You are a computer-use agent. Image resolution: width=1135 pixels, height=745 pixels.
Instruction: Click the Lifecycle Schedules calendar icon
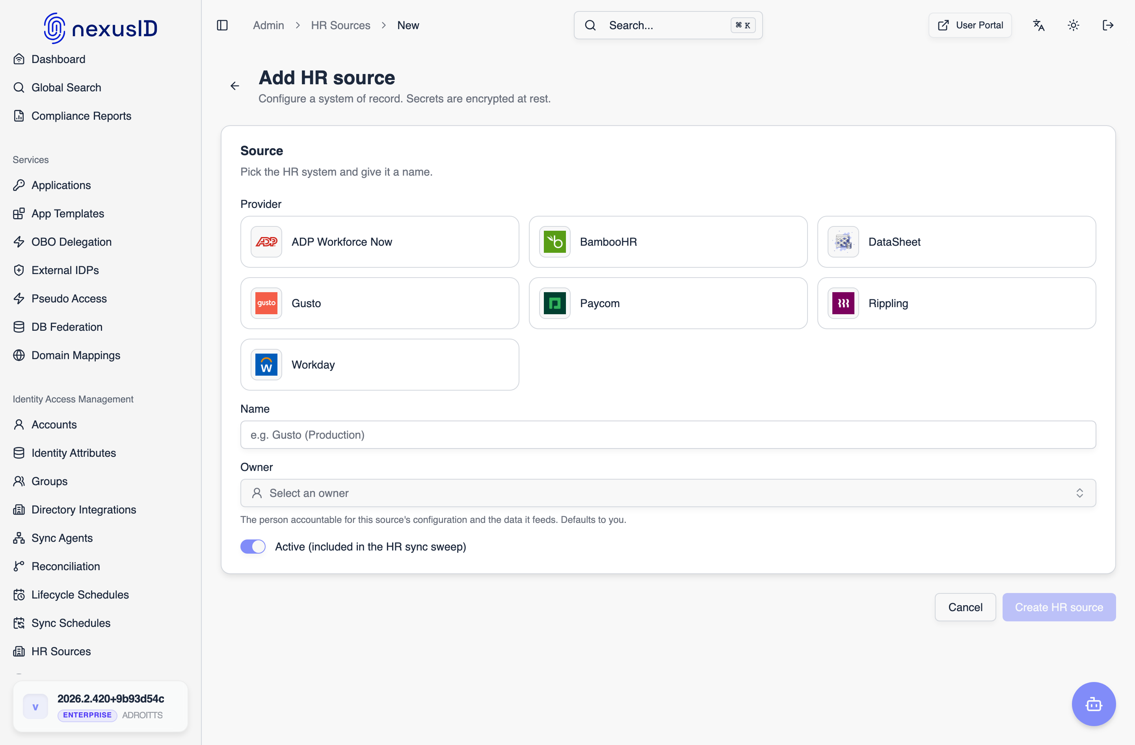19,595
